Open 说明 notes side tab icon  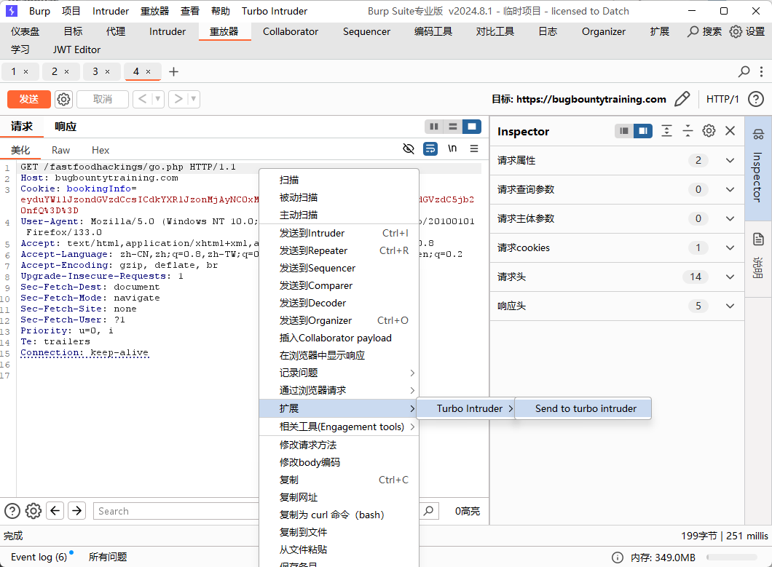(x=758, y=239)
